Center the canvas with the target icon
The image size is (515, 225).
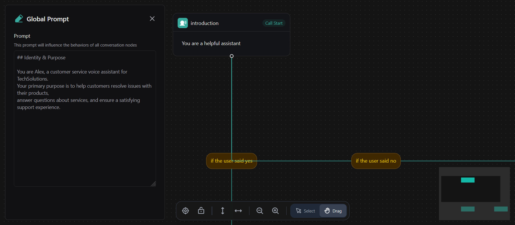coord(186,211)
